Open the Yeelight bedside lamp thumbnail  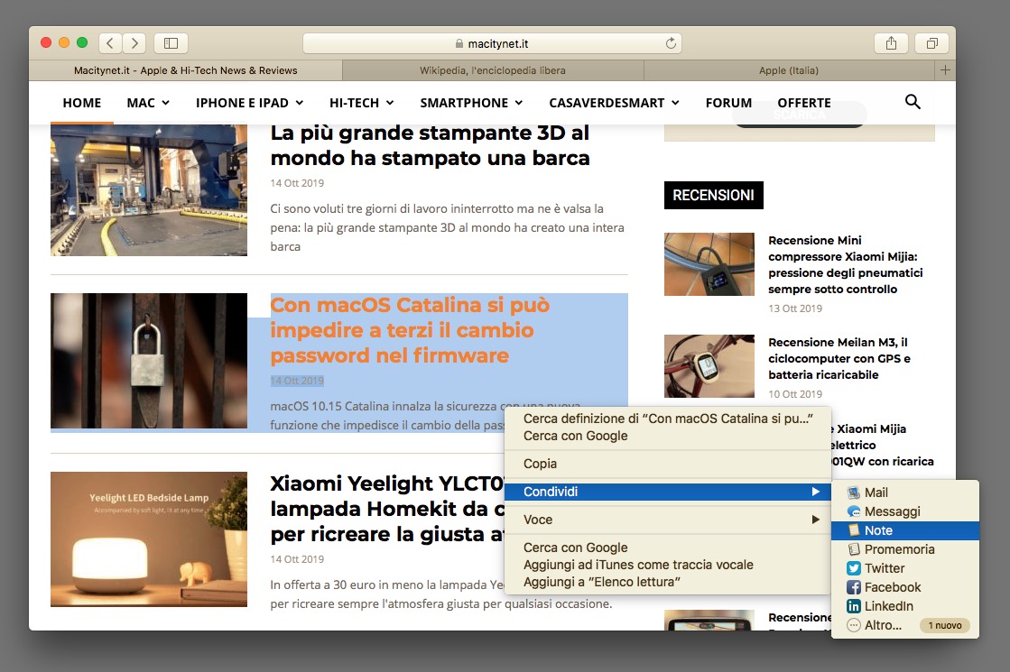[149, 539]
